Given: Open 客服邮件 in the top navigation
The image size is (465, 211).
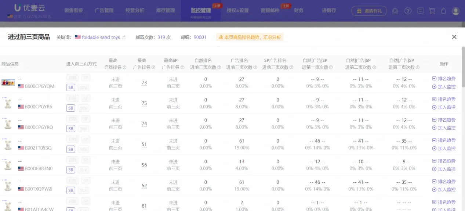Looking at the screenshot, I should [x=270, y=11].
